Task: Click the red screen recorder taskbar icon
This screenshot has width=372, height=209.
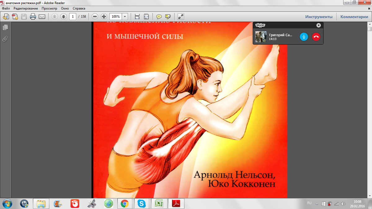Action: 75,203
